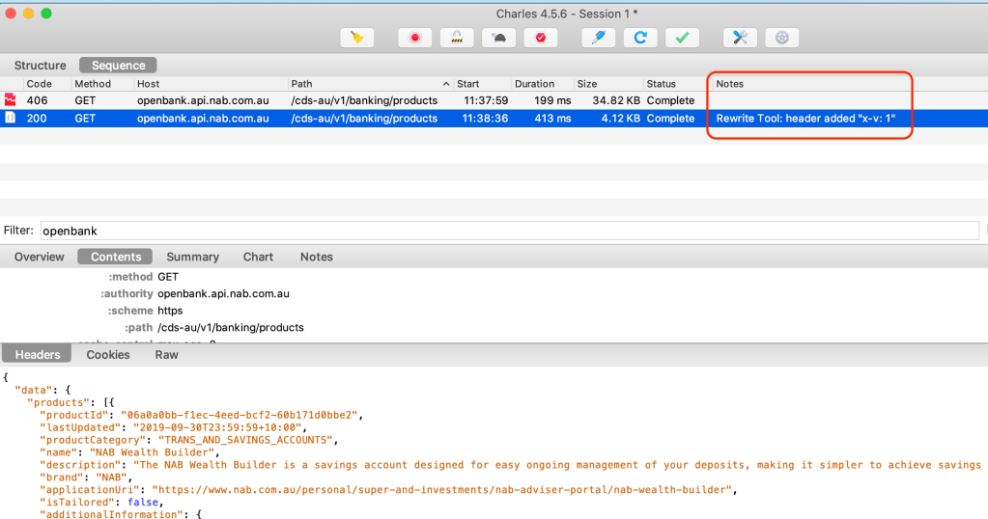Viewport: 988px width, 519px height.
Task: Click the Repeat request arrow icon
Action: [639, 38]
